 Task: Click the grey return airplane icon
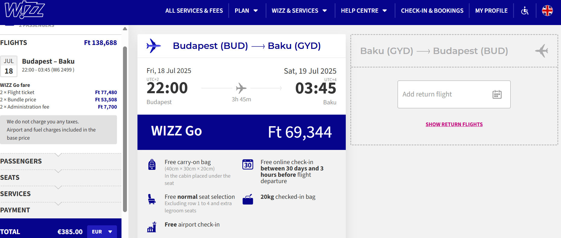click(542, 51)
